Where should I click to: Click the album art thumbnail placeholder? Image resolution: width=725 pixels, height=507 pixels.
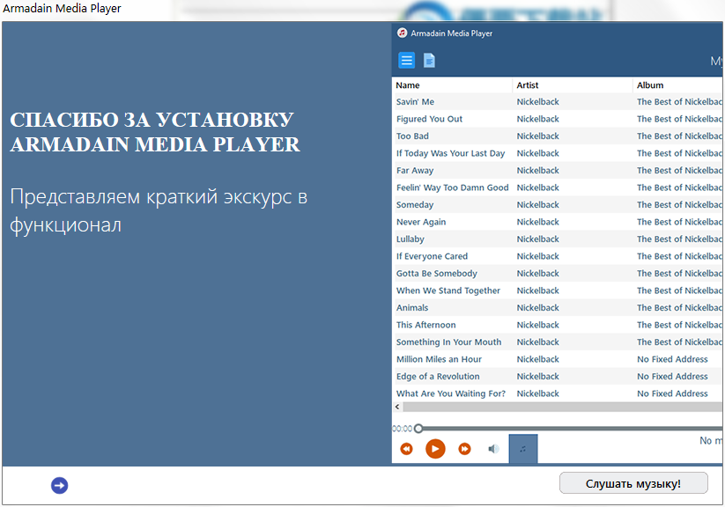click(523, 448)
